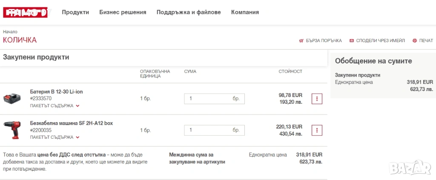Click the Начало breadcrumb link
The height and width of the screenshot is (180, 436).
pos(10,32)
